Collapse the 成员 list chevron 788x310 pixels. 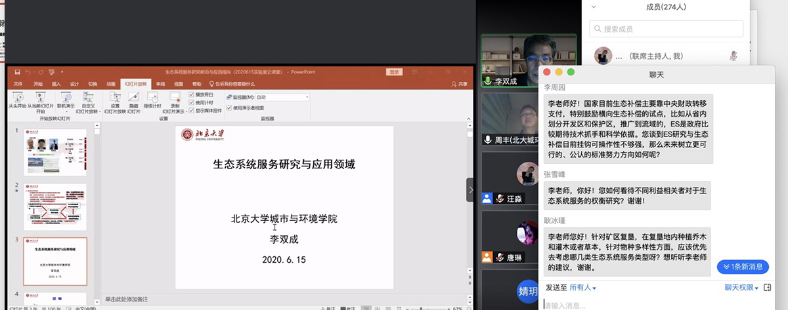594,7
